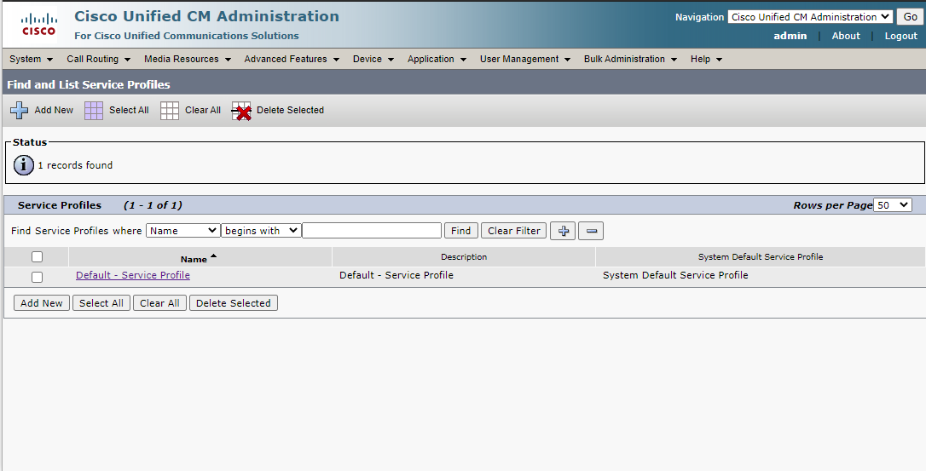Open the Device menu
Image resolution: width=926 pixels, height=471 pixels.
[373, 59]
